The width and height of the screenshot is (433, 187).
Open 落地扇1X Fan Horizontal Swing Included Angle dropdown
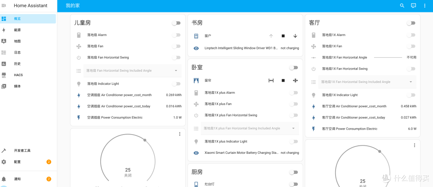click(367, 82)
